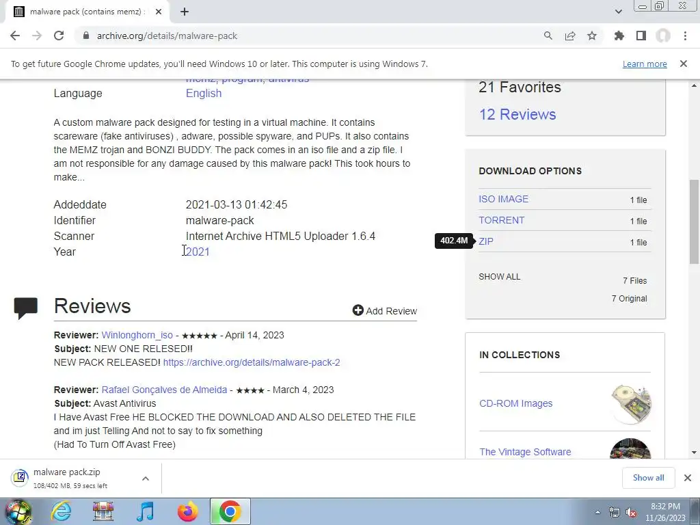Select the malware pack browser tab
700x525 pixels.
87,12
